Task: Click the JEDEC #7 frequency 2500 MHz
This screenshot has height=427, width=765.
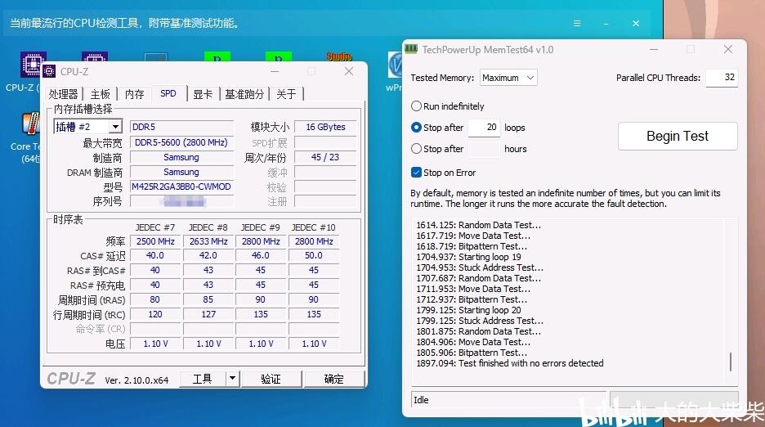Action: (x=155, y=241)
